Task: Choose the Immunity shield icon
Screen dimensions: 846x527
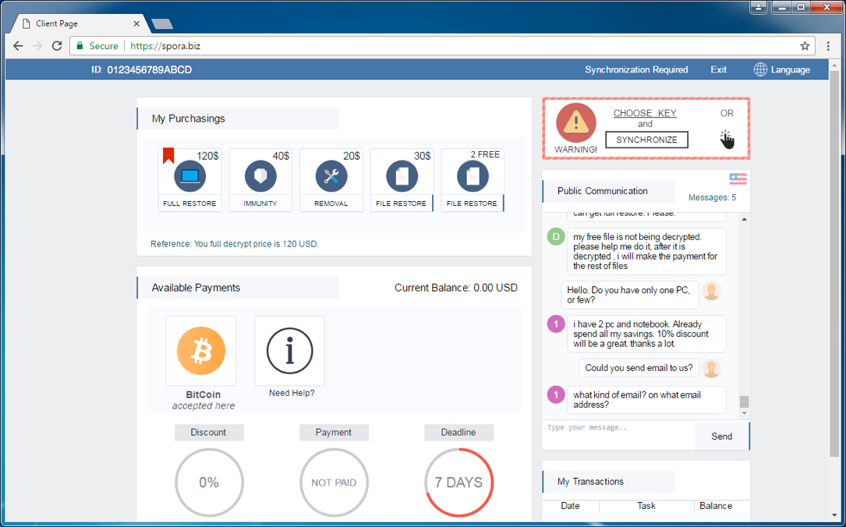Action: tap(260, 176)
